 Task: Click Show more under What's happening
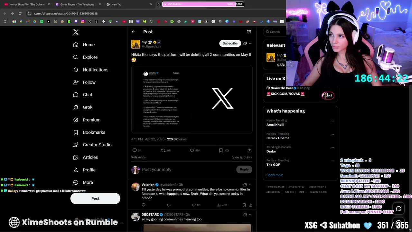[x=275, y=175]
